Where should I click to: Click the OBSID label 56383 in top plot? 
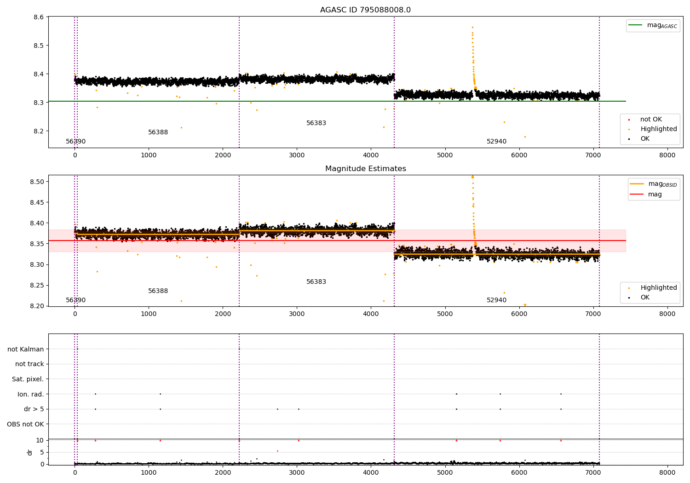[x=316, y=123]
